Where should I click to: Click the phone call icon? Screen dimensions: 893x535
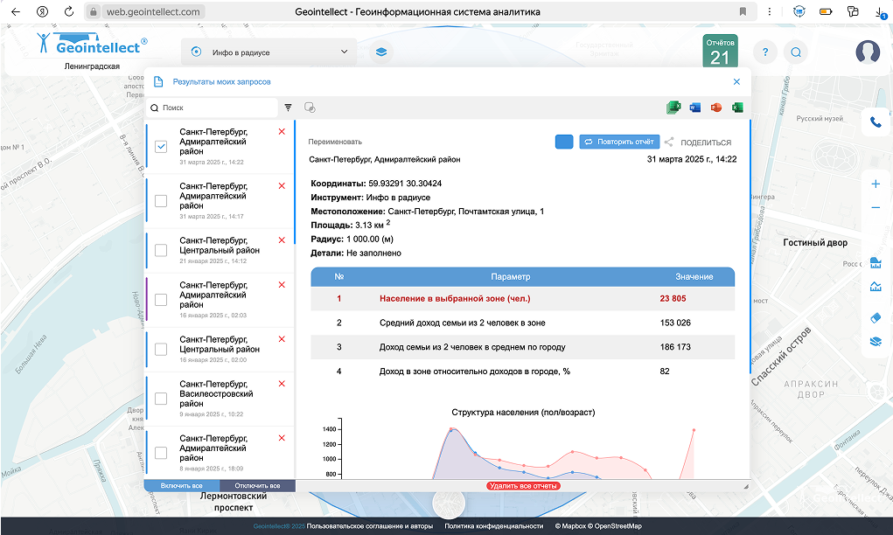tap(876, 122)
